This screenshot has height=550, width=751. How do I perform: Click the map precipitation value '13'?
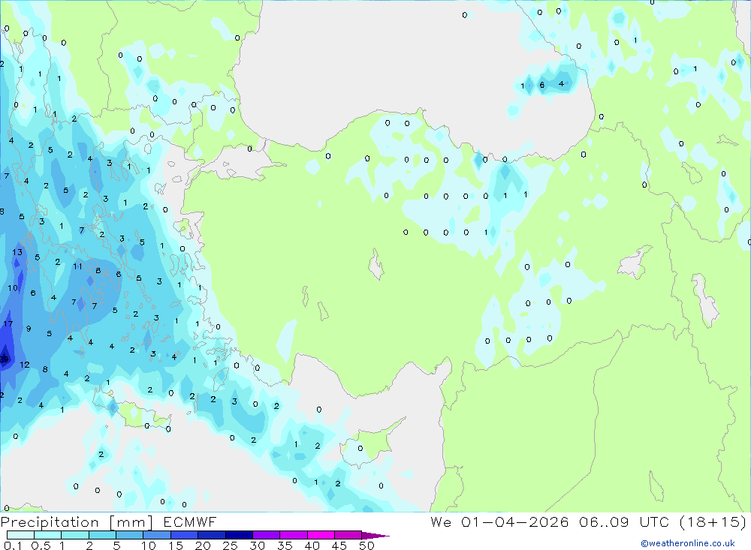(17, 252)
